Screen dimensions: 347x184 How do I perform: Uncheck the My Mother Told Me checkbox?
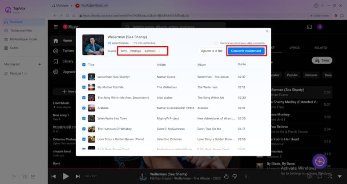click(x=84, y=88)
